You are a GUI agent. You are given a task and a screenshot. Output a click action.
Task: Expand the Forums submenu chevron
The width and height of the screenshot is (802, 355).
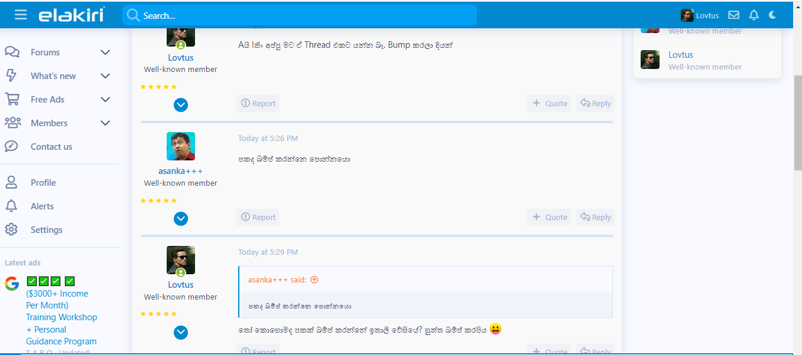(105, 52)
